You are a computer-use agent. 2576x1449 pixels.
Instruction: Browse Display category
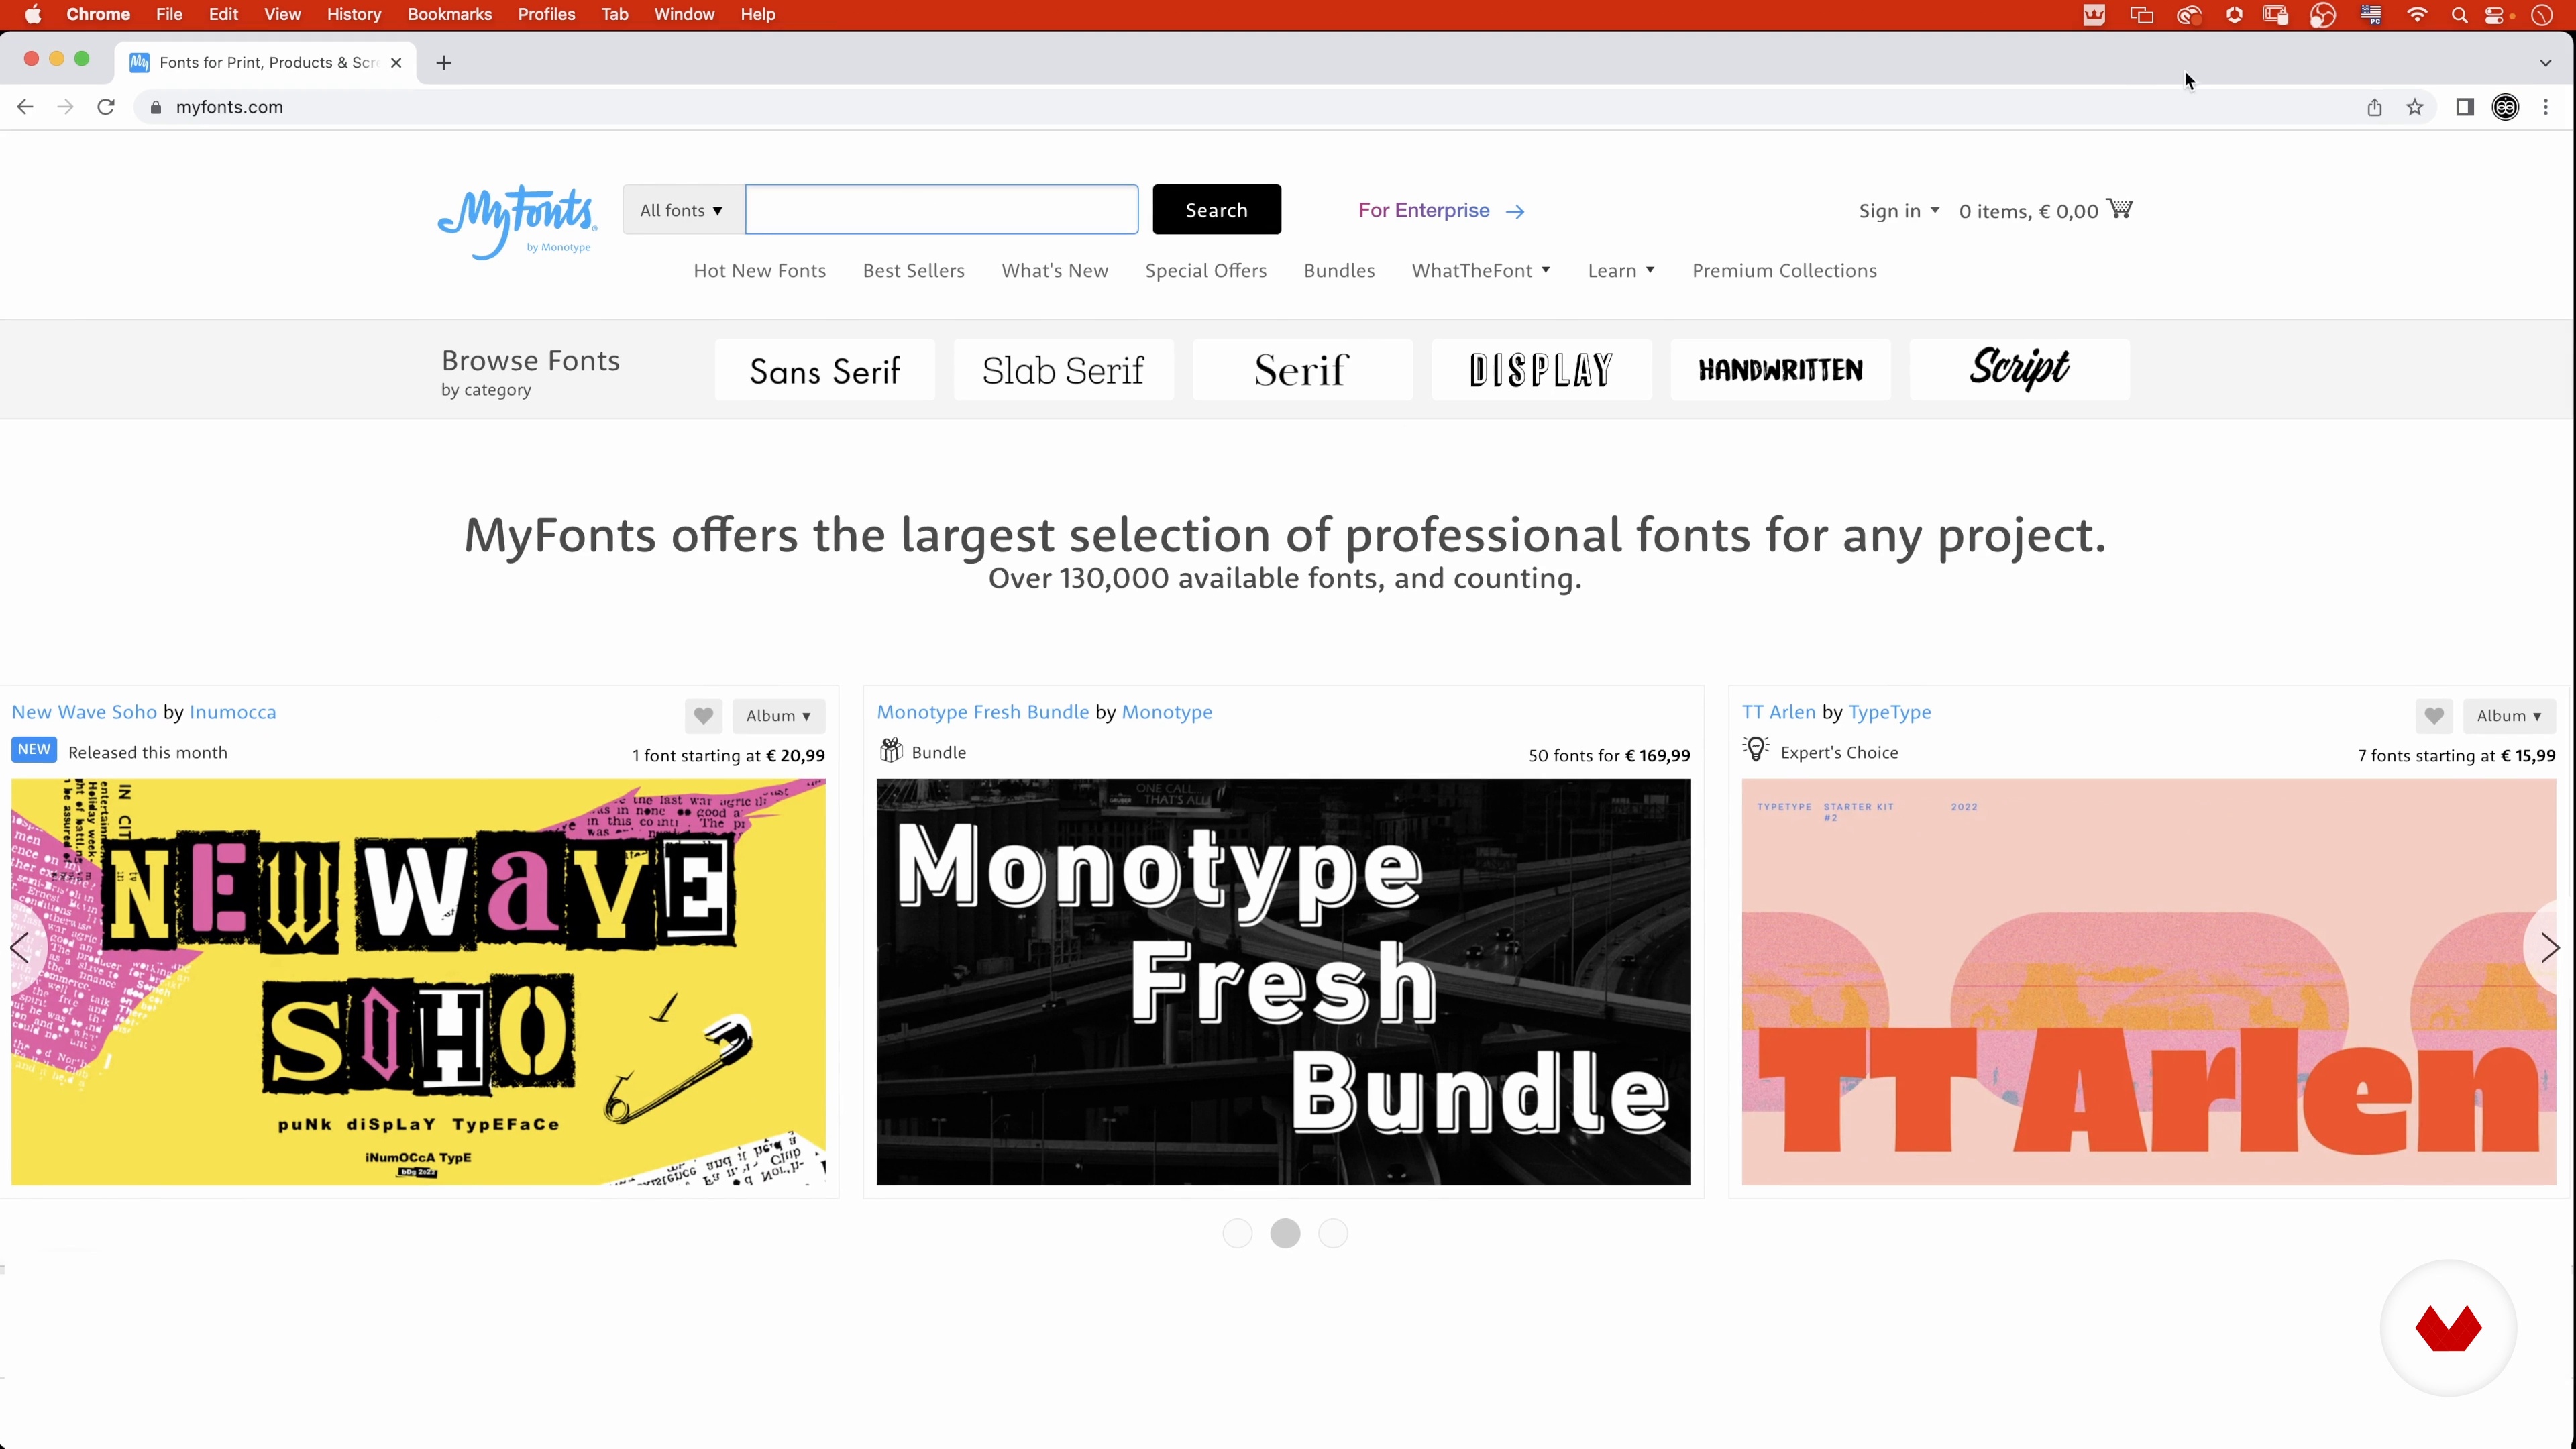click(1541, 370)
